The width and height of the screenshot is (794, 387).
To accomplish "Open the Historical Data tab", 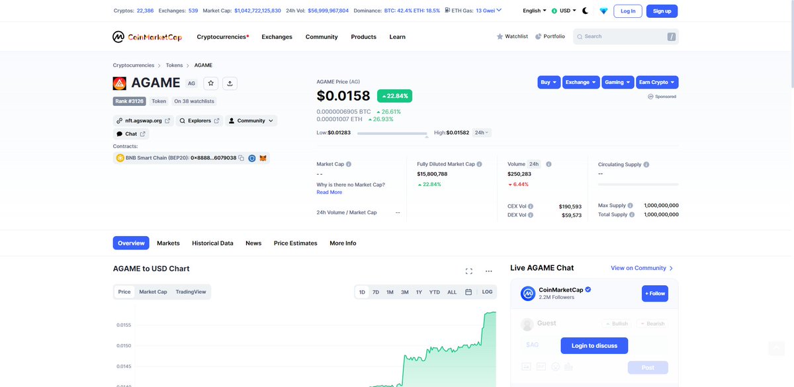I will (212, 243).
